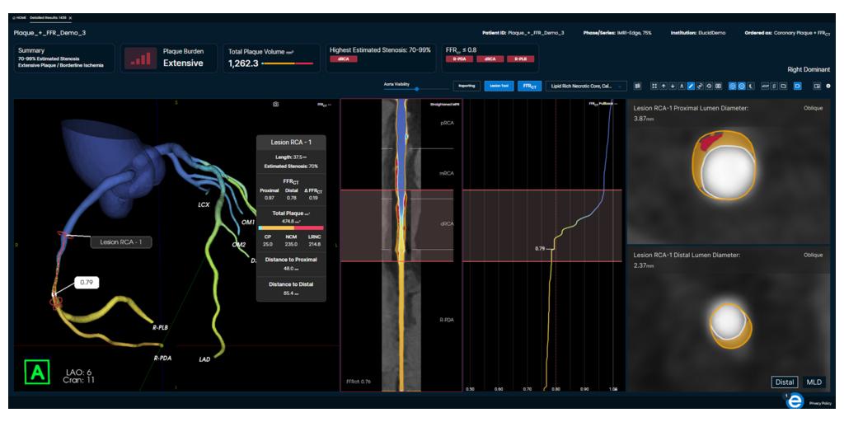Screen dimensions: 844x422
Task: Open the Straightened MPR view dropdown
Action: pos(443,103)
